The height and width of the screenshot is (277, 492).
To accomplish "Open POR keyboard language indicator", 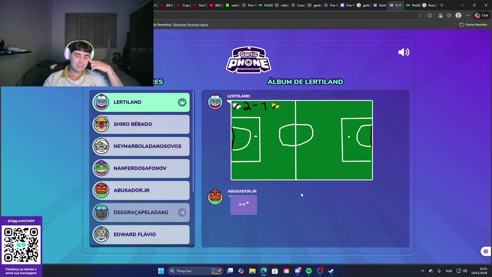I will [449, 271].
